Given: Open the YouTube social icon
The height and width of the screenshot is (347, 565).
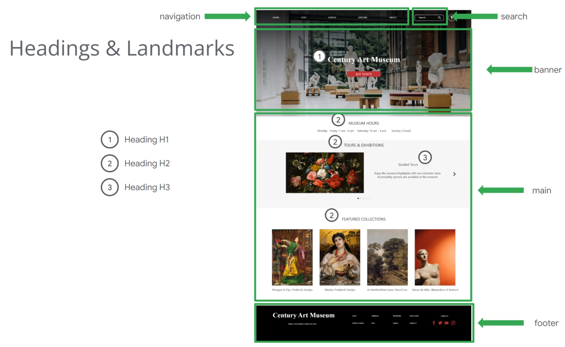Looking at the screenshot, I should [446, 323].
